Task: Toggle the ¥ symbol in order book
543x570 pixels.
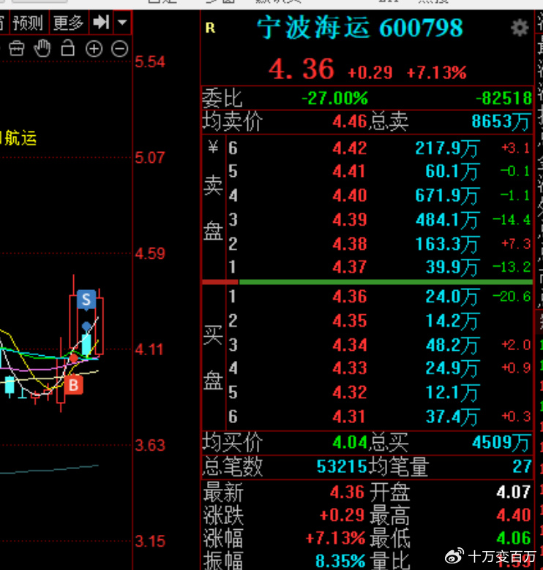Action: pyautogui.click(x=213, y=148)
